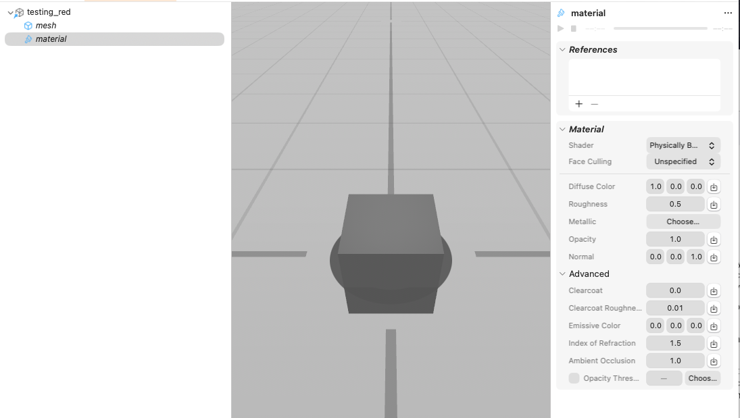Click the import icon beside Emissive Color
Image resolution: width=740 pixels, height=418 pixels.
tap(714, 326)
